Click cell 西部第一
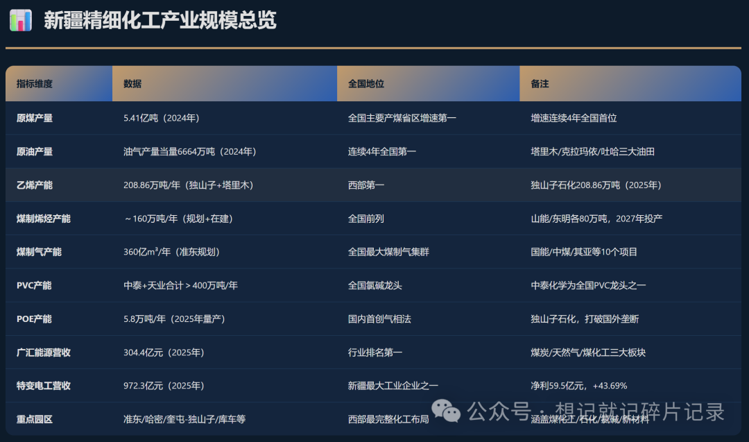Screen dimensions: 749x442 coord(366,185)
